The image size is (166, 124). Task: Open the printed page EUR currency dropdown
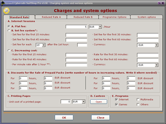pos(84,101)
